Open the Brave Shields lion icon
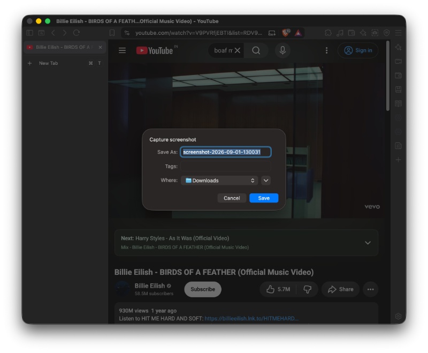428x353 pixels. click(x=286, y=33)
